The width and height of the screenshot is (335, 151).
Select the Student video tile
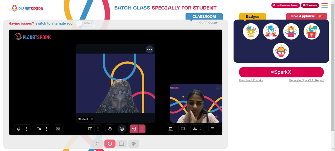(x=116, y=83)
